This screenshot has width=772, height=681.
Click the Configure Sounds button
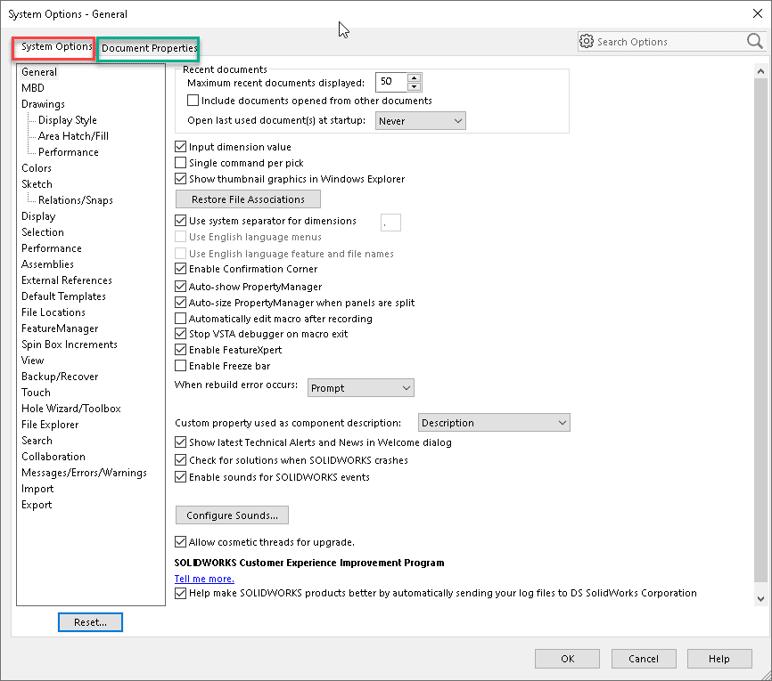click(x=232, y=515)
